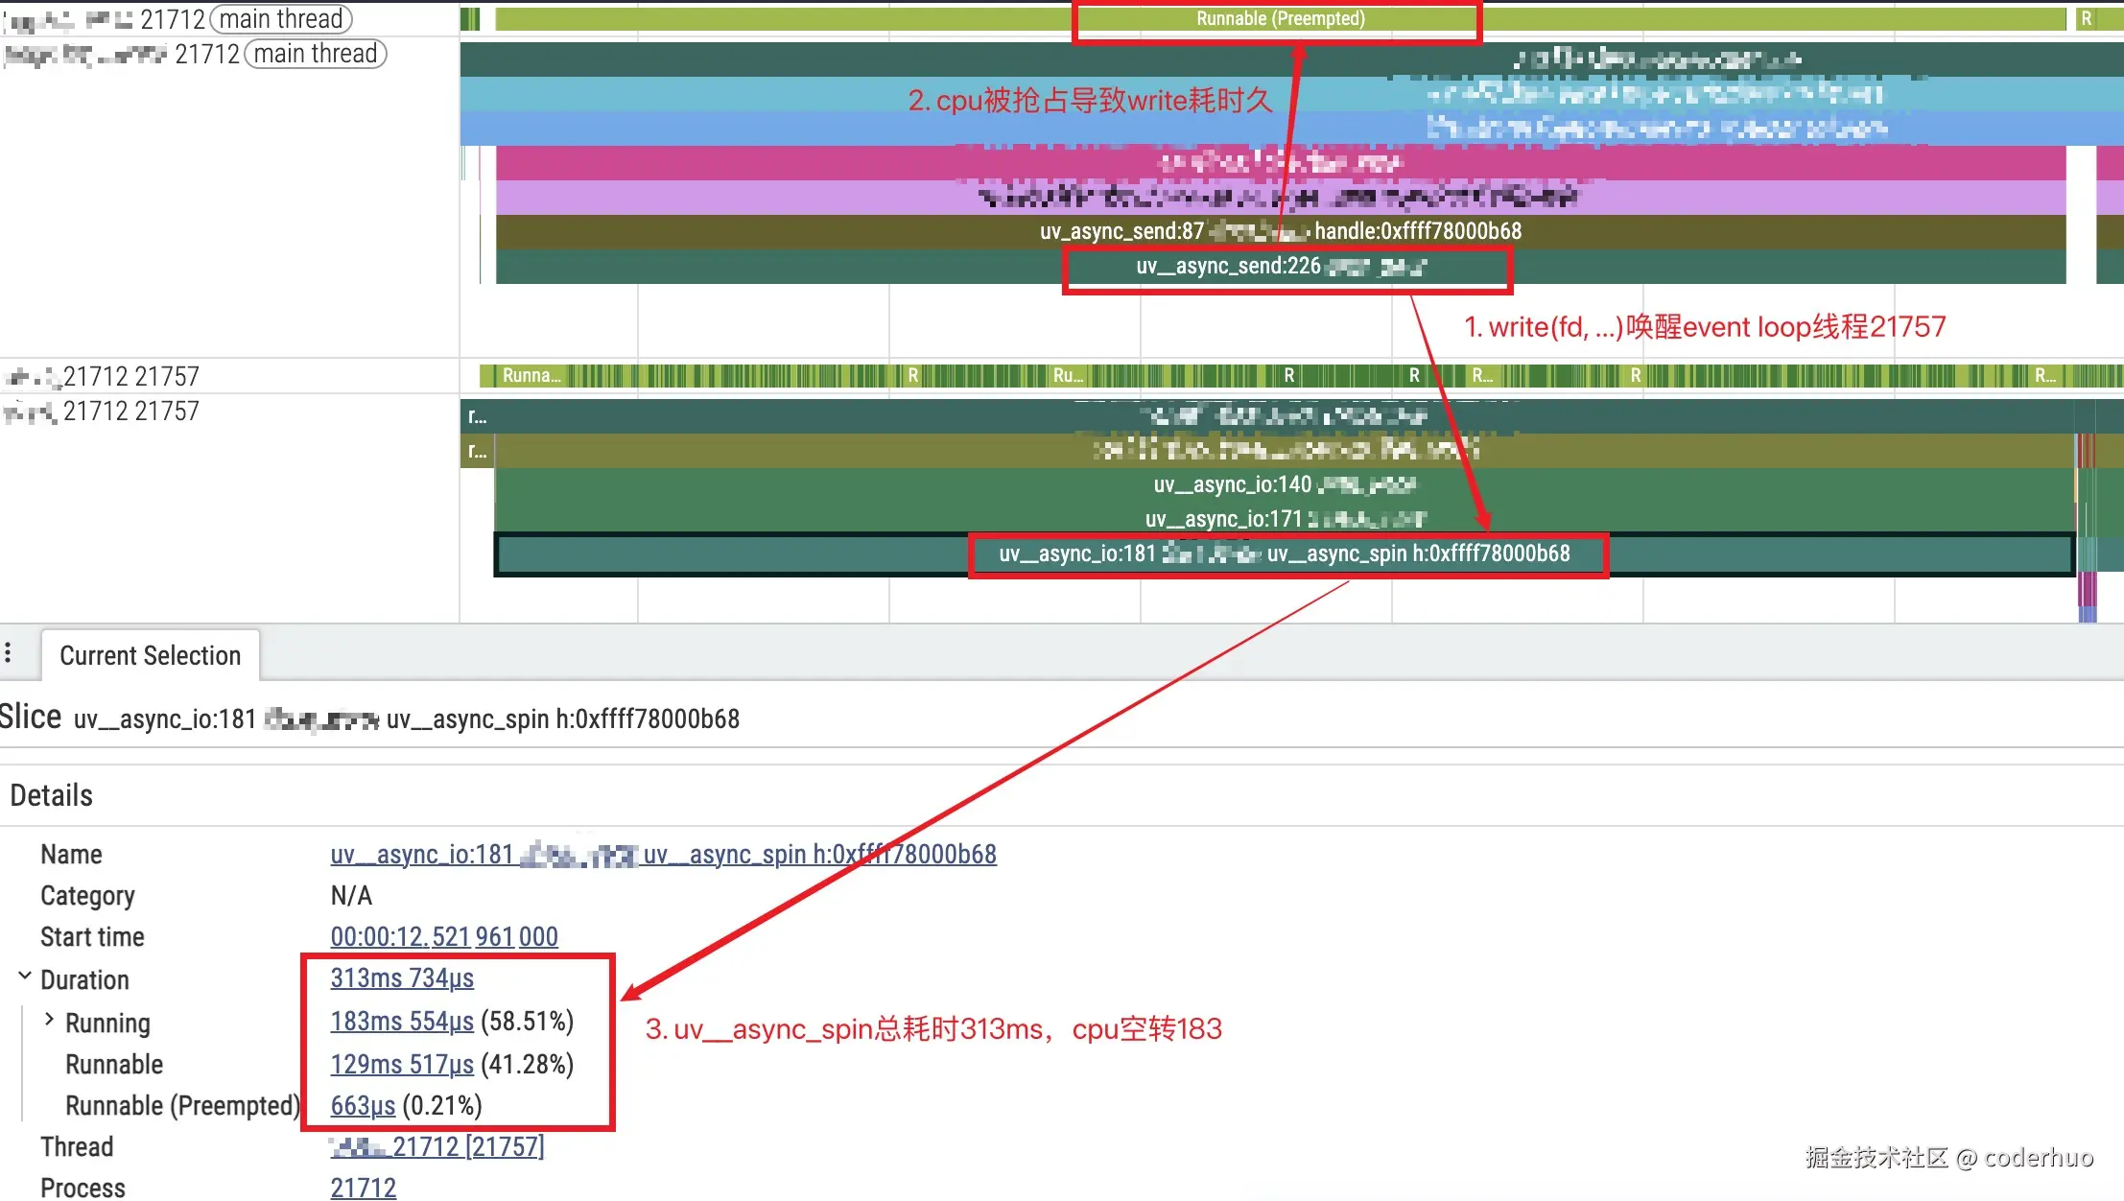
Task: Click the 313ms 734µs duration link
Action: (402, 978)
